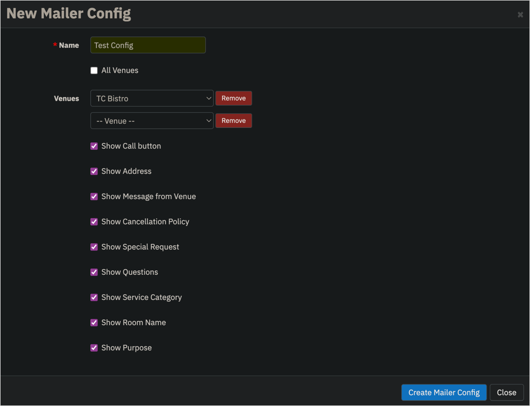The width and height of the screenshot is (530, 406).
Task: Enable the All Venues checkbox
Action: (94, 70)
